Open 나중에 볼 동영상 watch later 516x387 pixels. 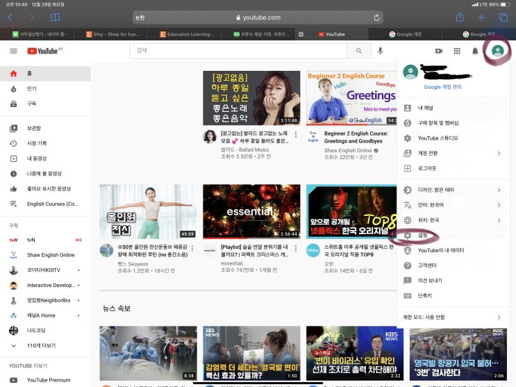click(x=45, y=174)
